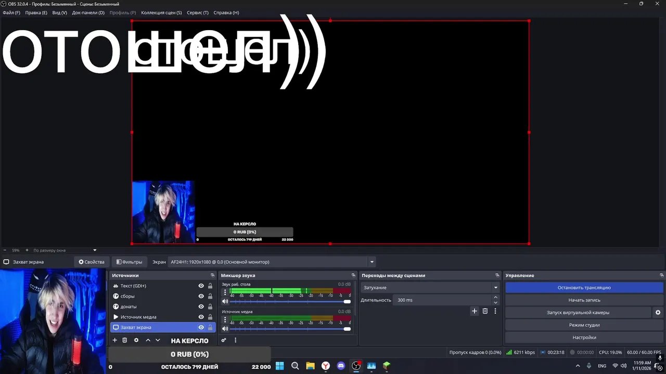The height and width of the screenshot is (374, 666).
Task: Open Сервис (T) menu
Action: tap(198, 12)
